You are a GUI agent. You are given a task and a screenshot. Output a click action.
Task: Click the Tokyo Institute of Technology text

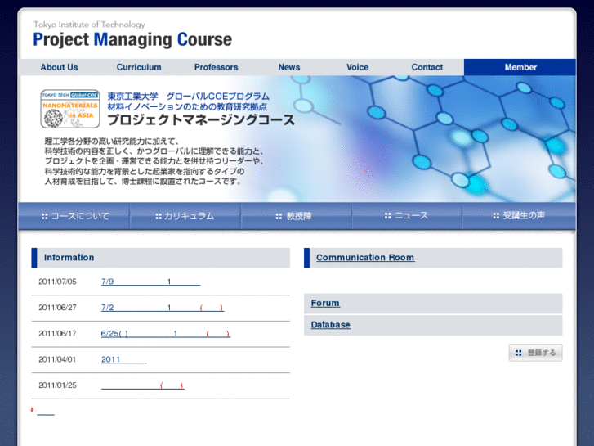tap(89, 25)
